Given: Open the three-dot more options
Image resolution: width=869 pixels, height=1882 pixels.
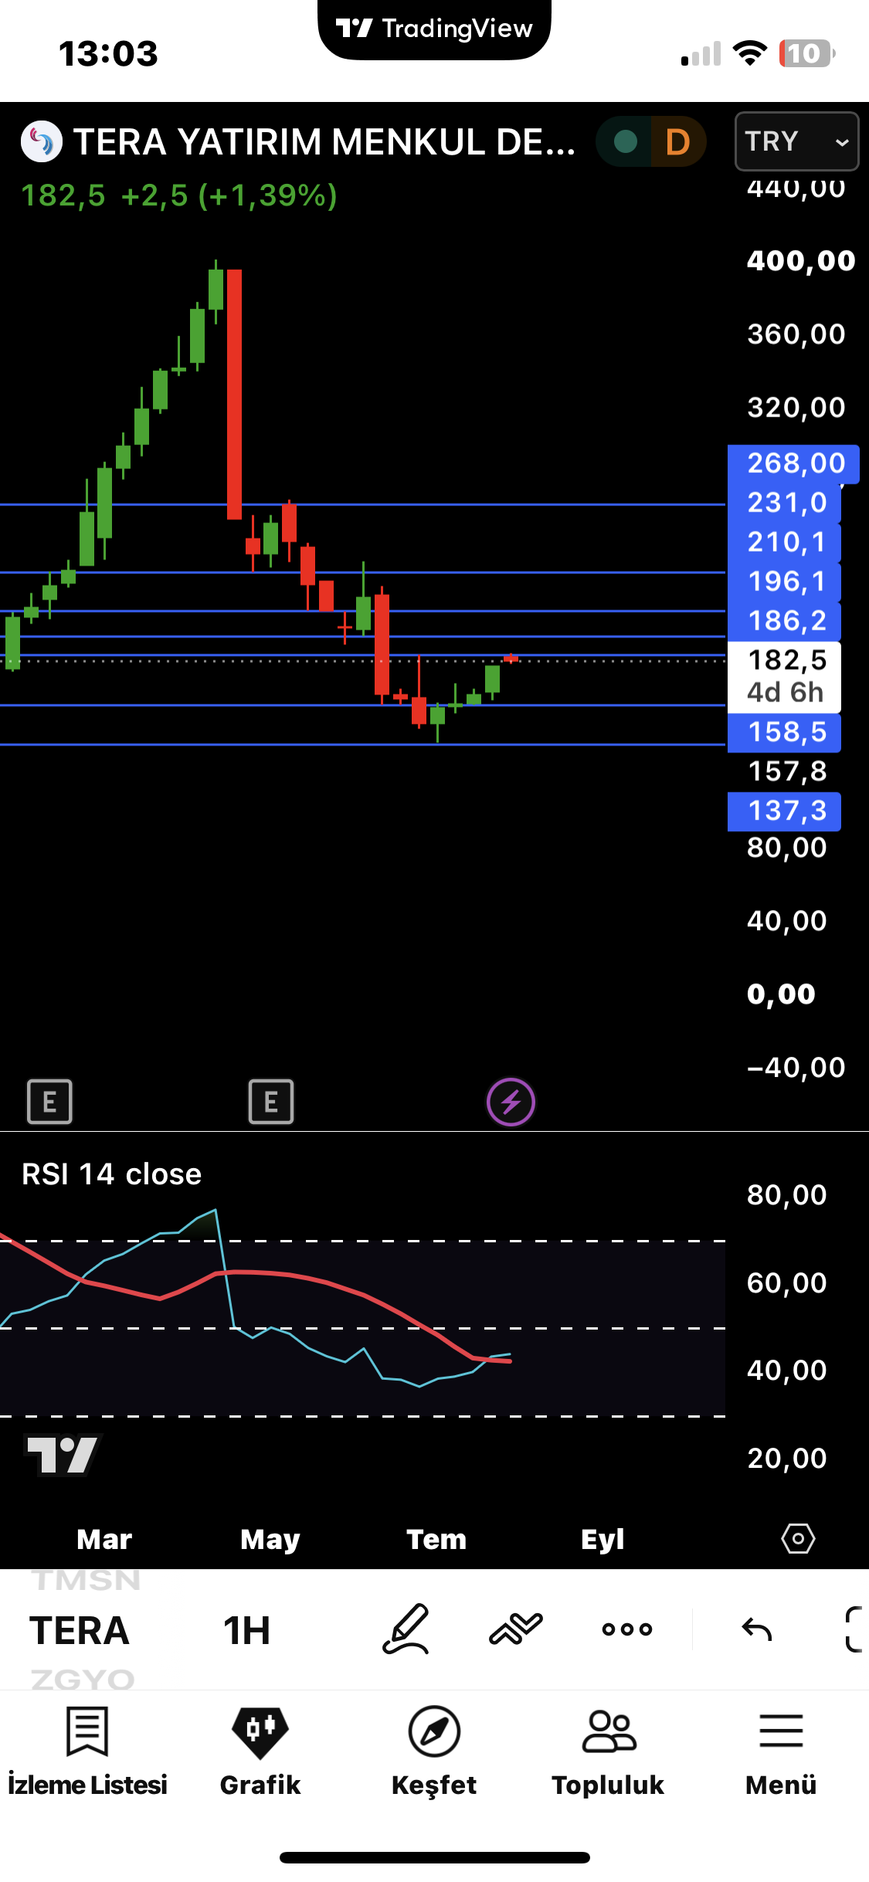Looking at the screenshot, I should 627,1629.
